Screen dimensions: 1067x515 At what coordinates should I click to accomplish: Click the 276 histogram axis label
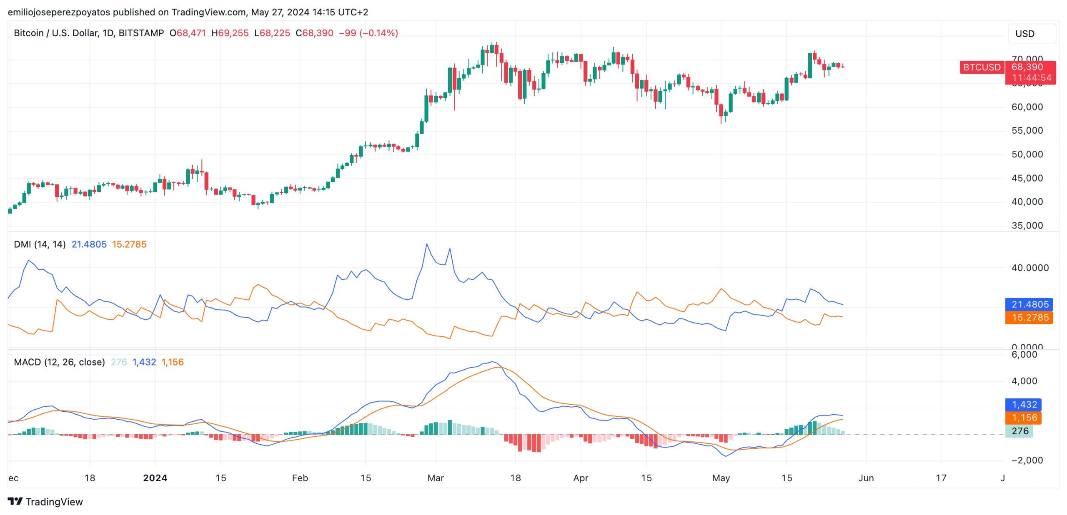[x=1019, y=431]
